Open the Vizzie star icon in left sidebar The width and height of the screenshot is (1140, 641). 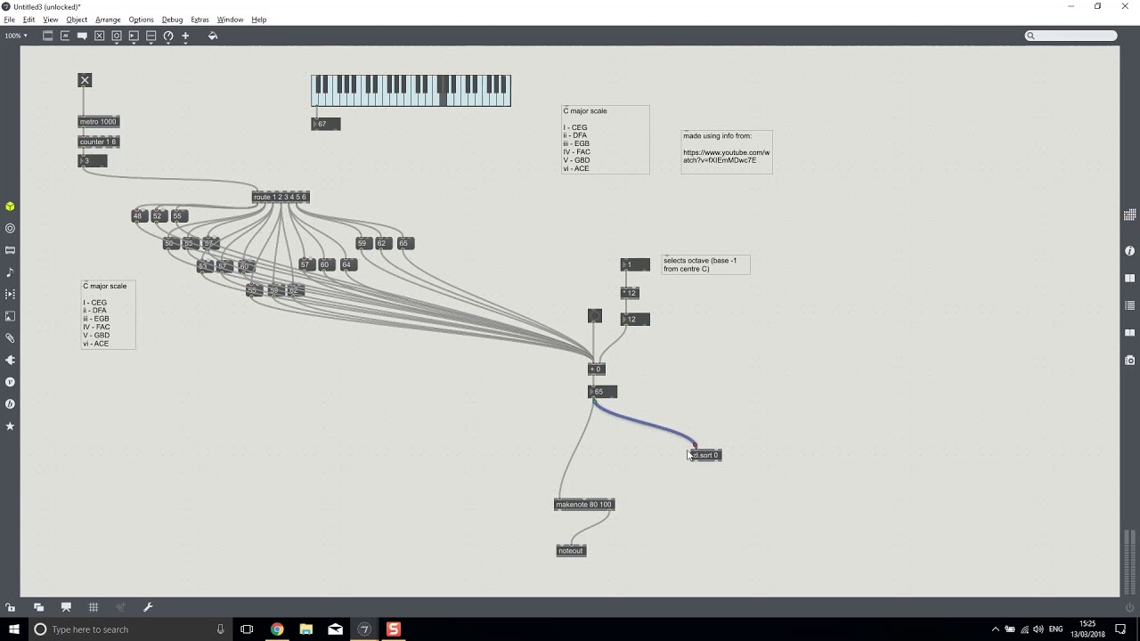point(10,426)
